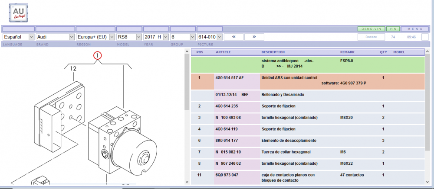434x189 pixels.
Task: Select article 6Q0 973 047
Action: point(227,175)
